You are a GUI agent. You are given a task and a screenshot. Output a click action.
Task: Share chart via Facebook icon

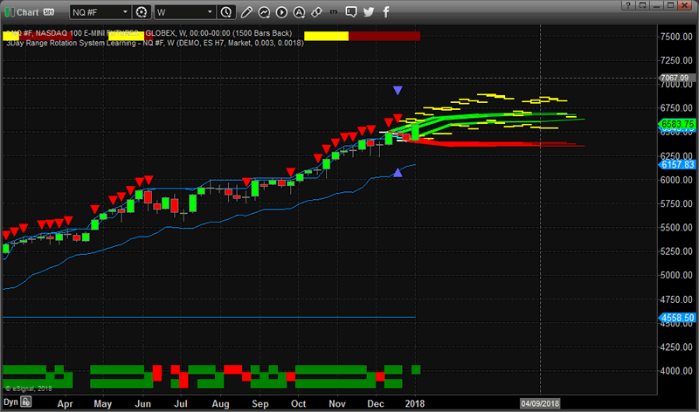click(x=387, y=12)
